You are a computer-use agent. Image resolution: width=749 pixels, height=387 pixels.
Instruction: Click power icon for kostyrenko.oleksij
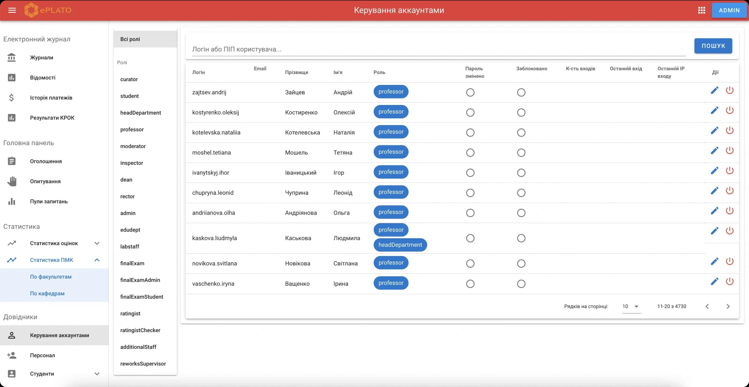[x=730, y=111]
